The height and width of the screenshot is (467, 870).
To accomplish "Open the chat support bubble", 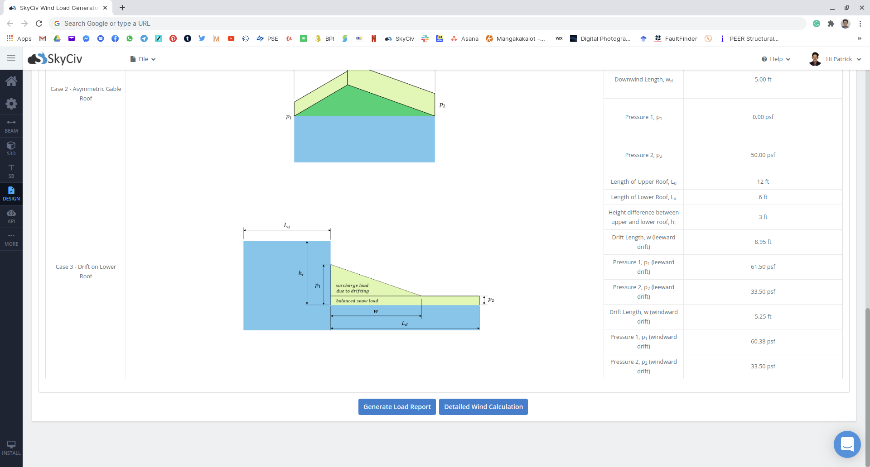I will pos(847,444).
